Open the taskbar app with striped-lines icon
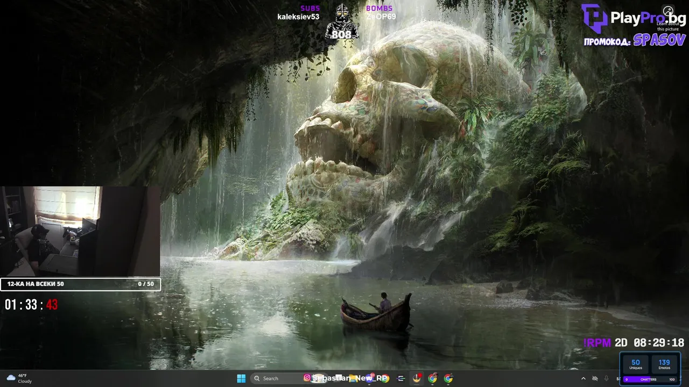This screenshot has height=387, width=689. [402, 378]
